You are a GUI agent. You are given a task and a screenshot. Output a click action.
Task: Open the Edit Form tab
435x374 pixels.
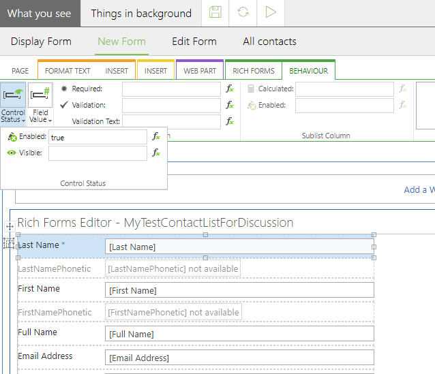click(194, 42)
